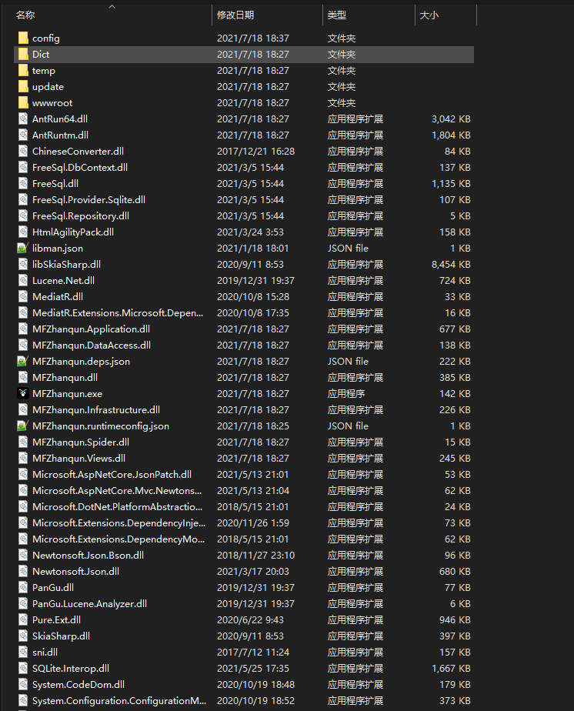Select Microsoft.Extensions.DependencyMo... file name
The image size is (574, 711).
click(118, 539)
